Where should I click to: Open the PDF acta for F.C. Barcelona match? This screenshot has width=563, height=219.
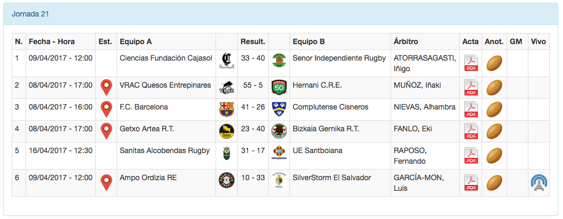coord(471,109)
